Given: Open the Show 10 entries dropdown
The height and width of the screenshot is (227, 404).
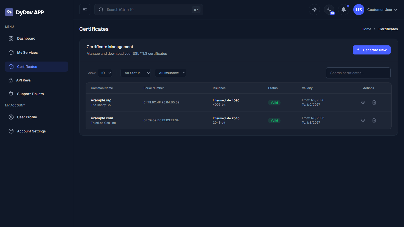Looking at the screenshot, I should [x=105, y=73].
